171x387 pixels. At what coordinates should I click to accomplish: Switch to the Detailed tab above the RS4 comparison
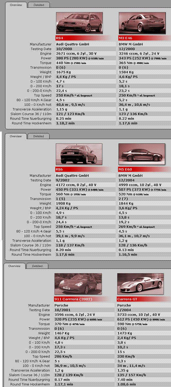(x=39, y=5)
